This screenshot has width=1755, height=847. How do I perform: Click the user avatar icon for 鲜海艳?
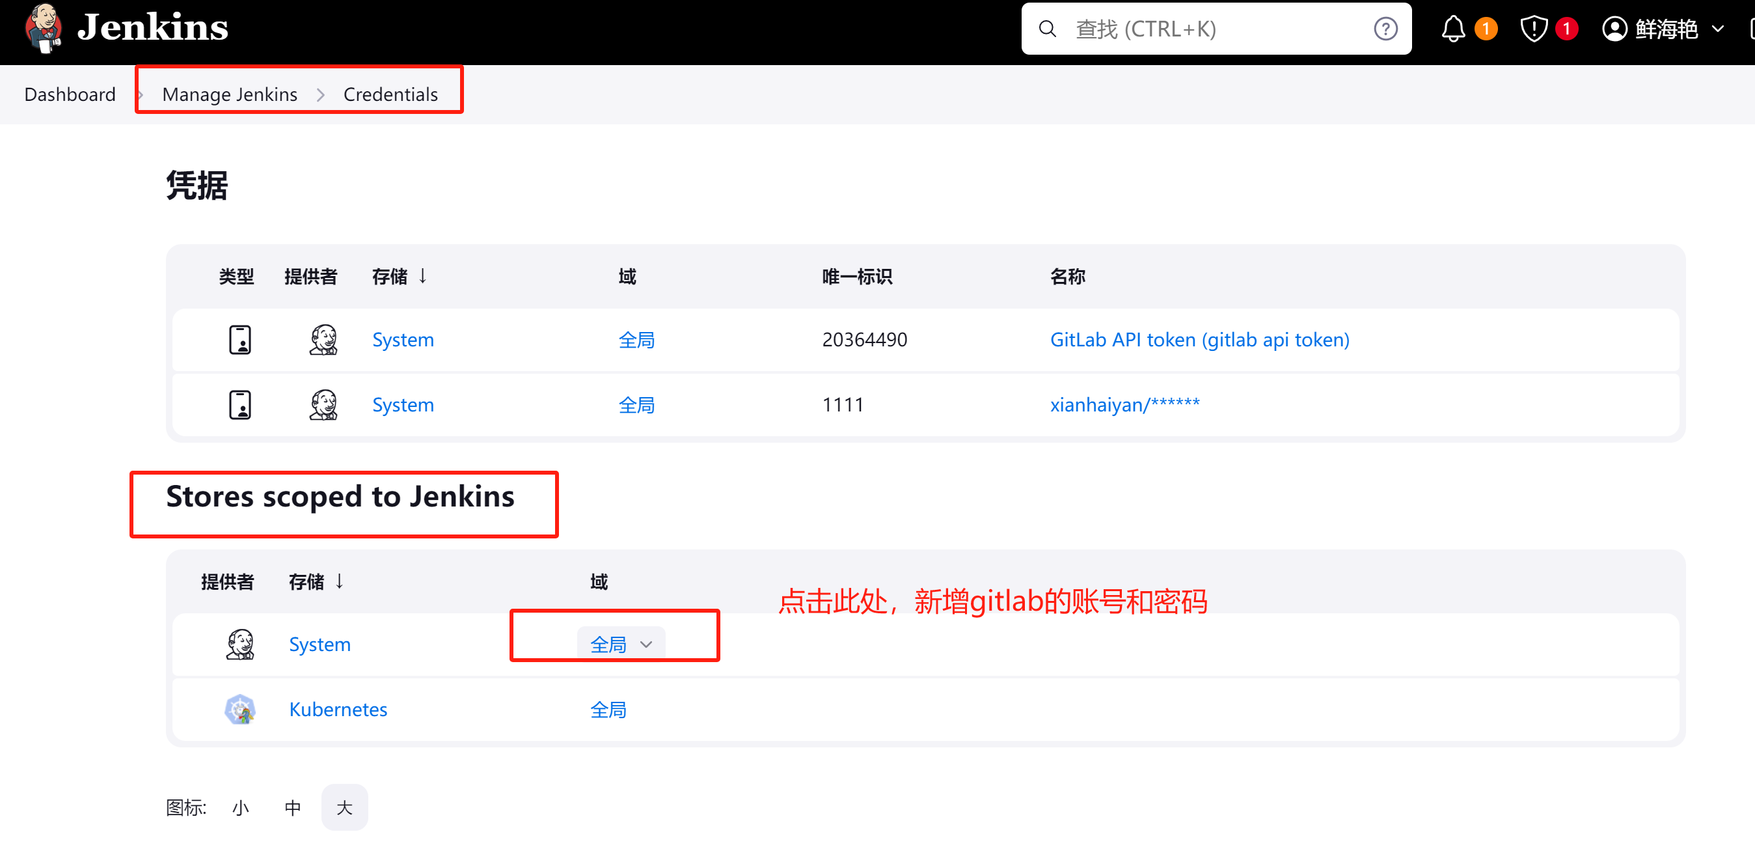(x=1614, y=29)
